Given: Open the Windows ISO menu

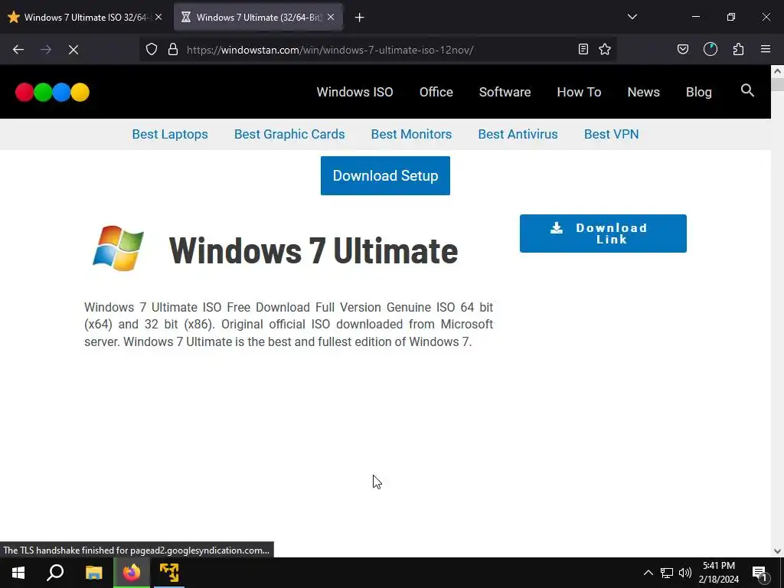Looking at the screenshot, I should click(355, 92).
